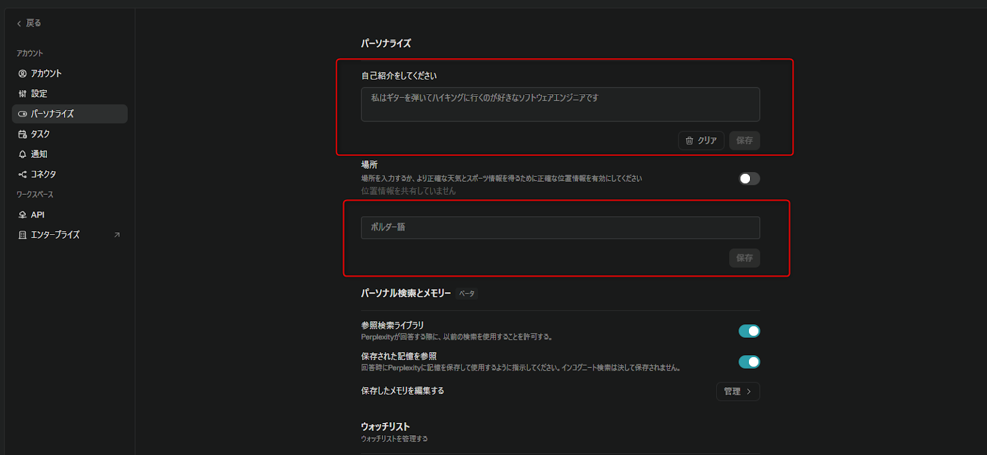Click the 設定 sliders icon
Viewport: 987px width, 455px height.
point(23,94)
